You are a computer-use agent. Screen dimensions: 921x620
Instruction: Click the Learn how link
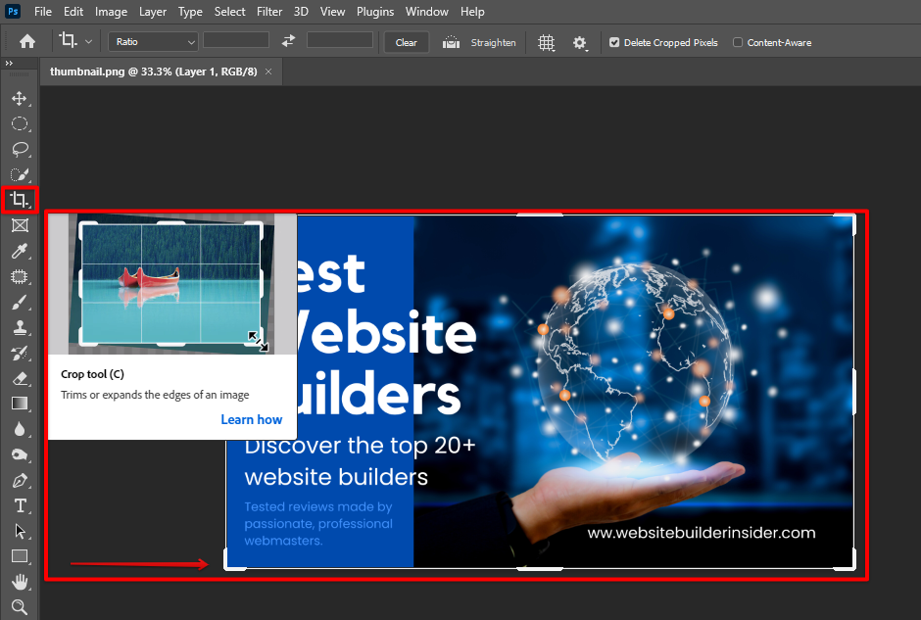252,419
